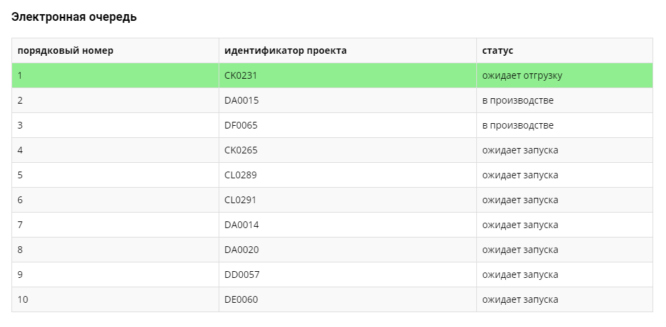This screenshot has height=327, width=666.
Task: Select project identifier CL0291
Action: (x=240, y=200)
